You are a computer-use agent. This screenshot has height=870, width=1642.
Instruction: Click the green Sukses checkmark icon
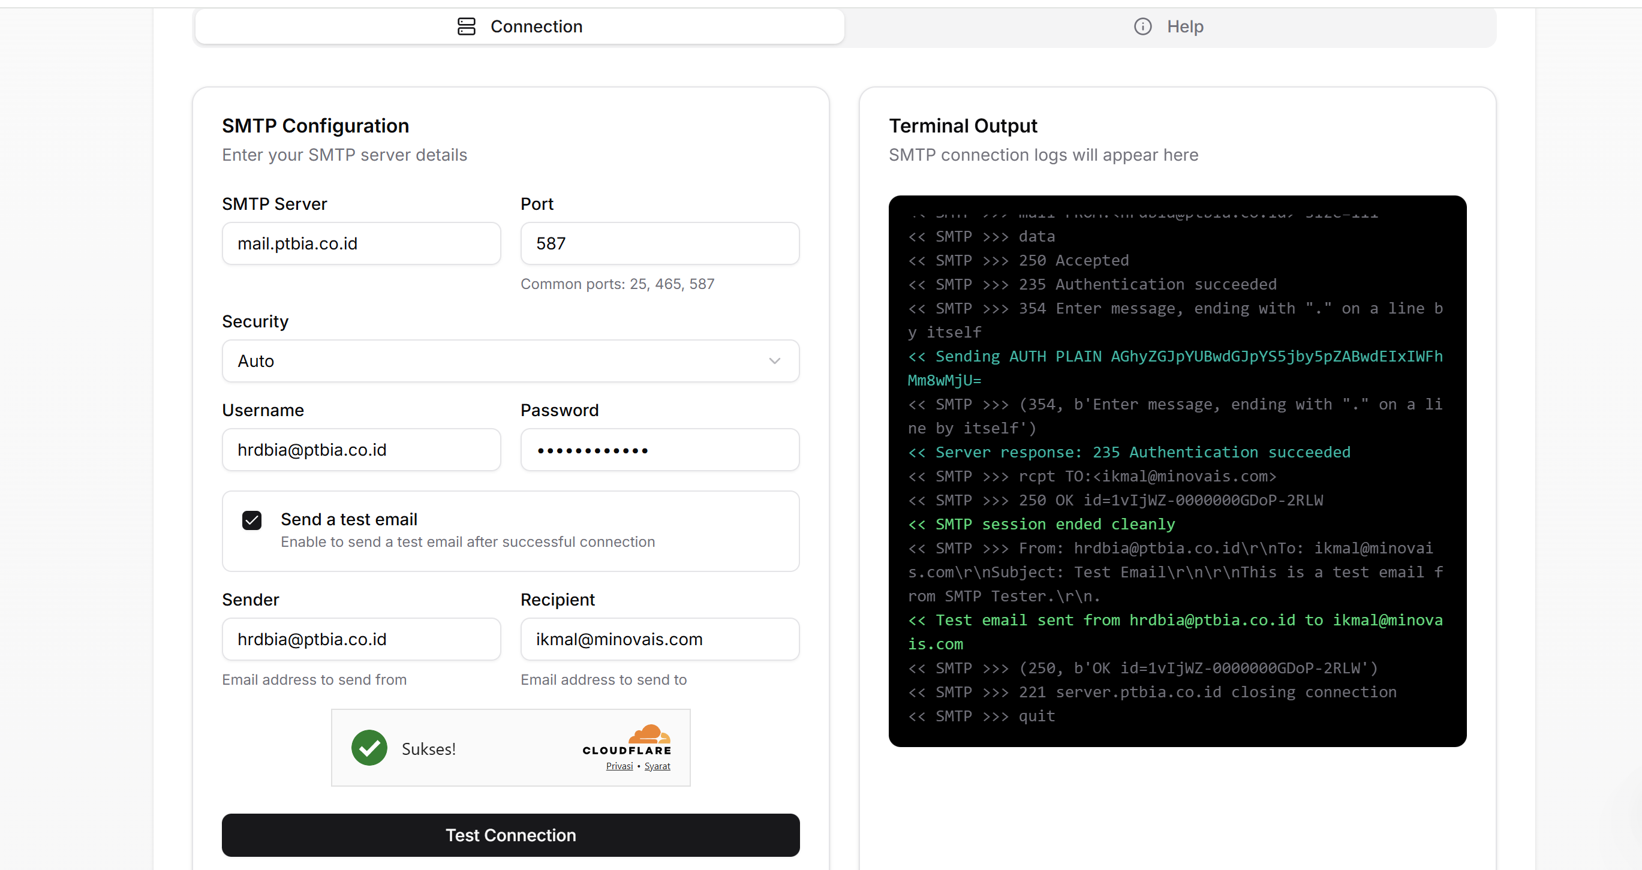[x=369, y=748]
